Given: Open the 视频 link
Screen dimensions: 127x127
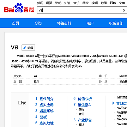Looking at the screenshot, I should (x=95, y=3).
